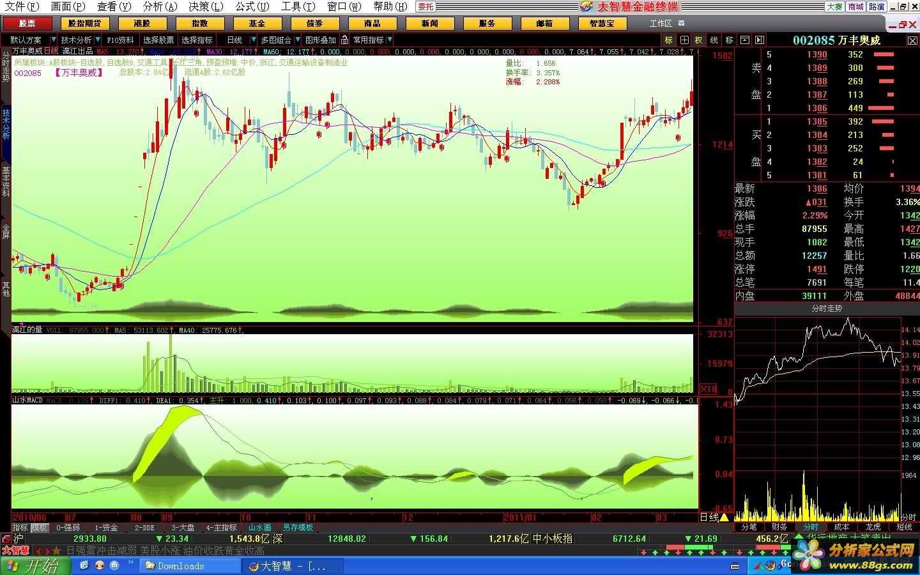Click the X10 volume scale marker
Viewport: 920px width, 575px height.
709,389
